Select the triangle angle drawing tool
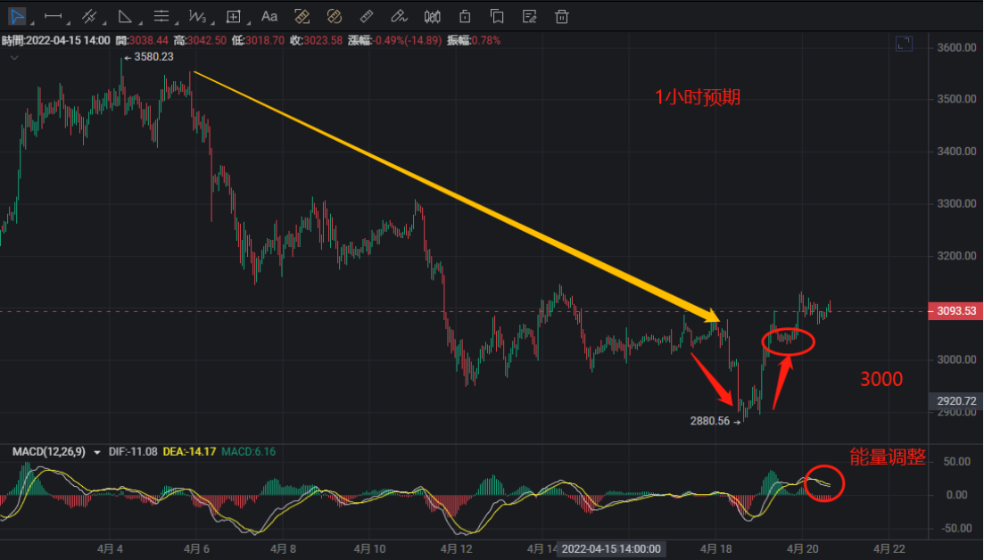 coord(125,16)
